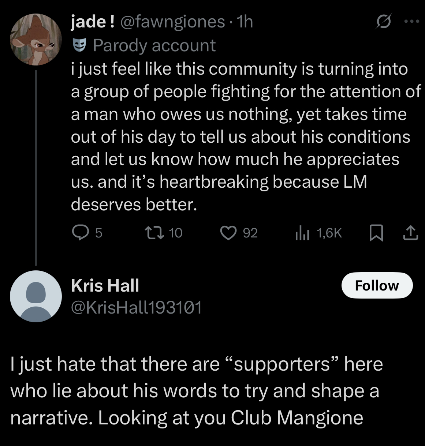Like jade's tweet with the heart icon
Viewport: 425px width, 446px height.
click(228, 233)
